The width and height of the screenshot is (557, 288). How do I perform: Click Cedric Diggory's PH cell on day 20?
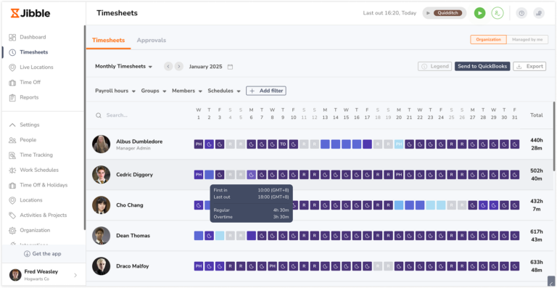point(399,175)
